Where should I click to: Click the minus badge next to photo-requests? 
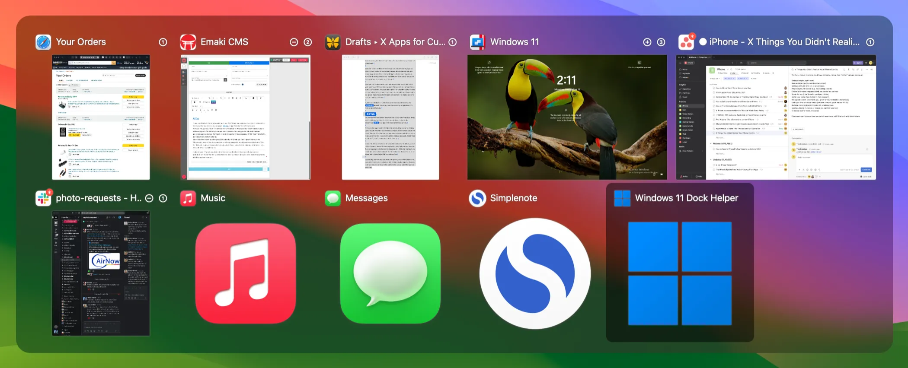pos(149,198)
